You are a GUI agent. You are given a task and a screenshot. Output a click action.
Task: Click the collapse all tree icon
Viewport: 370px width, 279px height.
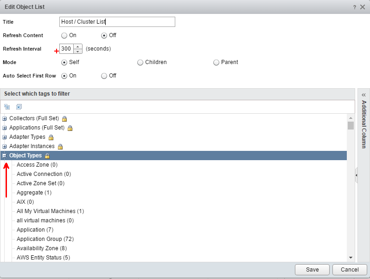coord(7,107)
